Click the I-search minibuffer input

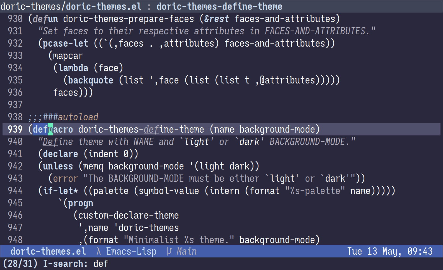[101, 264]
